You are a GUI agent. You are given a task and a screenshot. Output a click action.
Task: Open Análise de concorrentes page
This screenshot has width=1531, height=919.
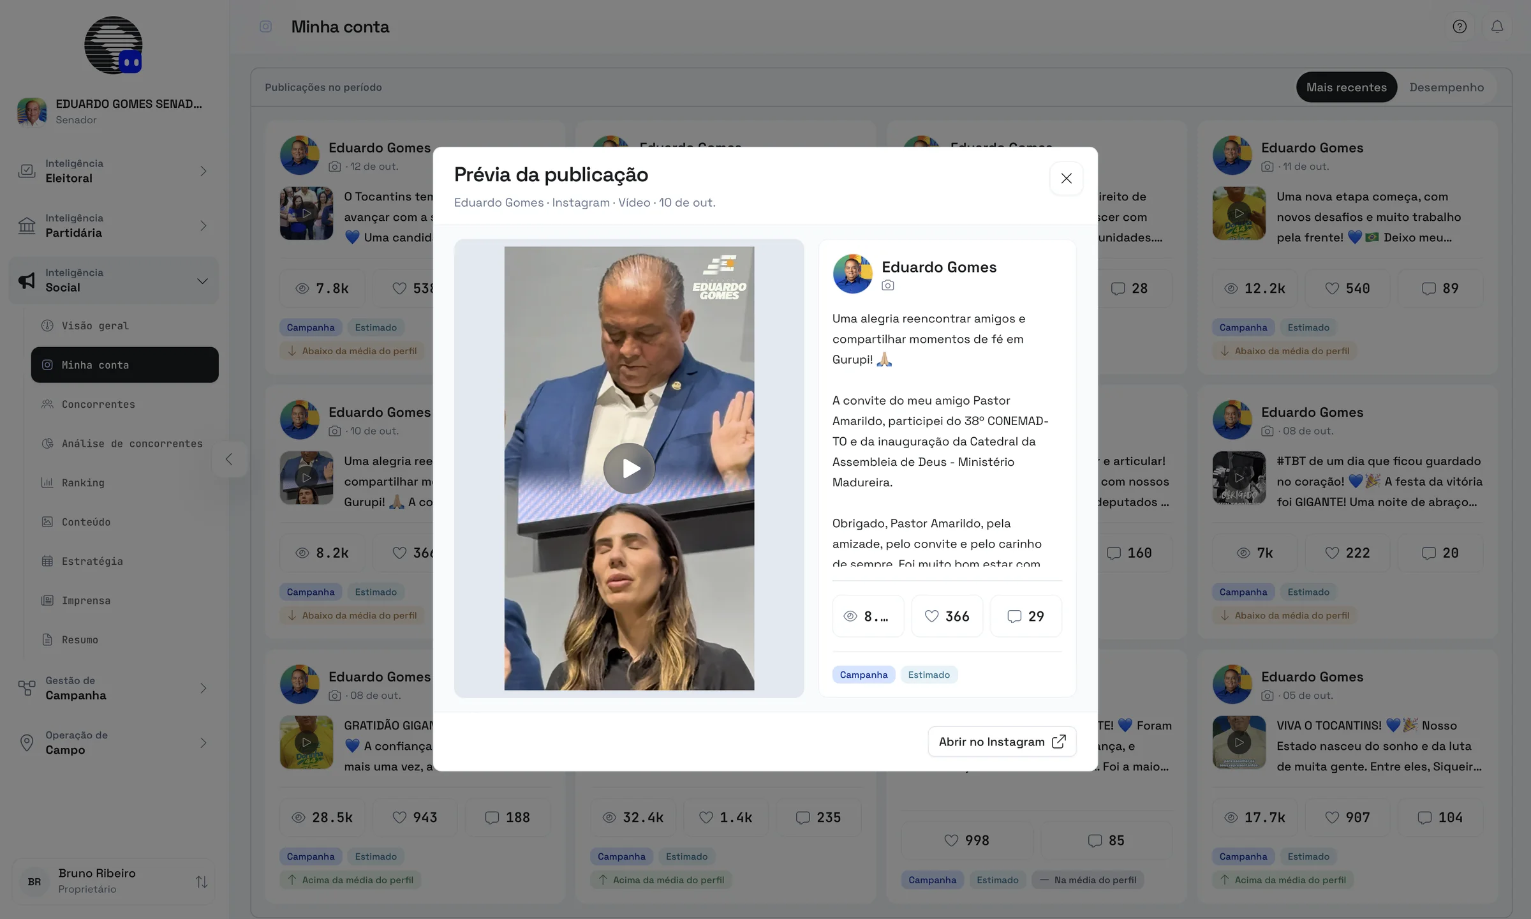[124, 444]
